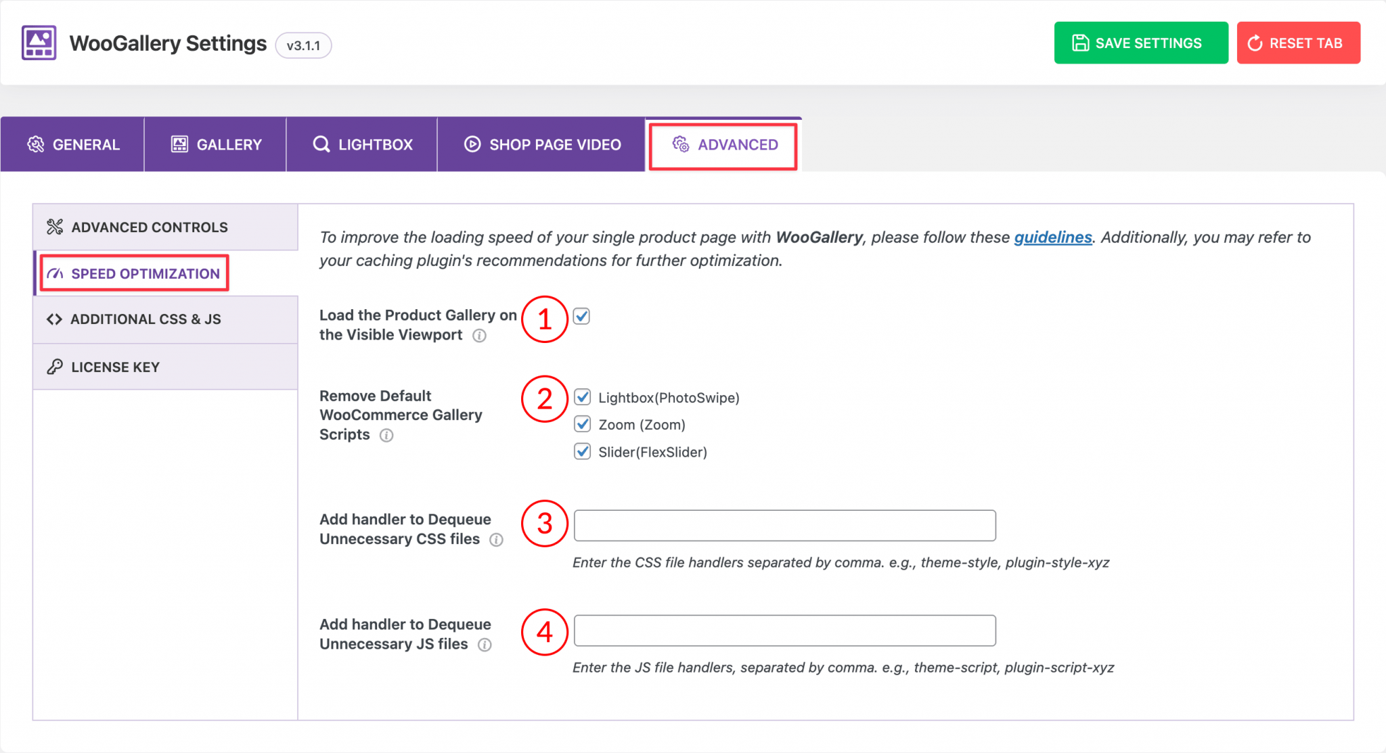Click the info icon near Unnecessary JS files
1386x753 pixels.
click(x=485, y=645)
